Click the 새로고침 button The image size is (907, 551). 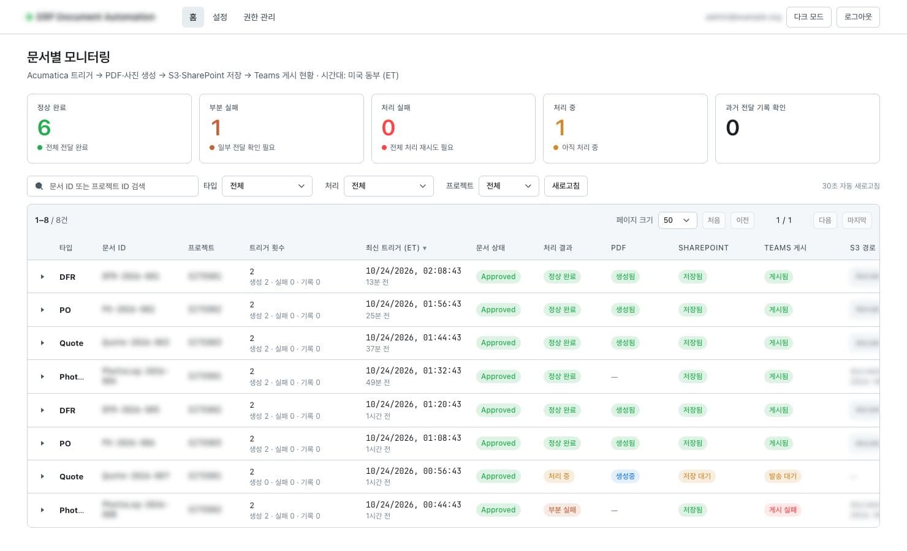pyautogui.click(x=566, y=186)
